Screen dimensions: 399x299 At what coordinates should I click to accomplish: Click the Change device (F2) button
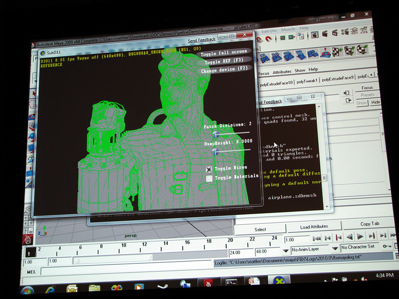pyautogui.click(x=224, y=69)
